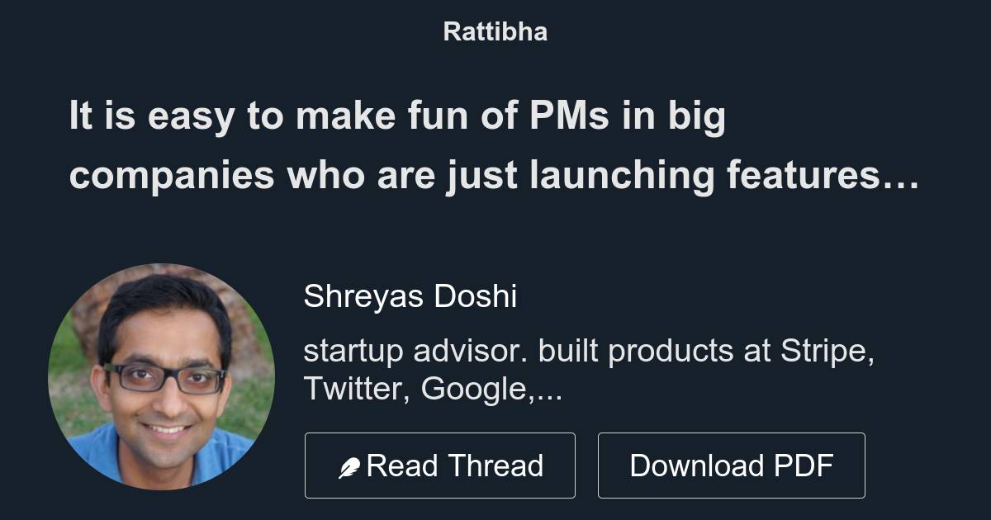Click "companies" starting the second headline line
This screenshot has height=520, width=991.
pyautogui.click(x=171, y=176)
